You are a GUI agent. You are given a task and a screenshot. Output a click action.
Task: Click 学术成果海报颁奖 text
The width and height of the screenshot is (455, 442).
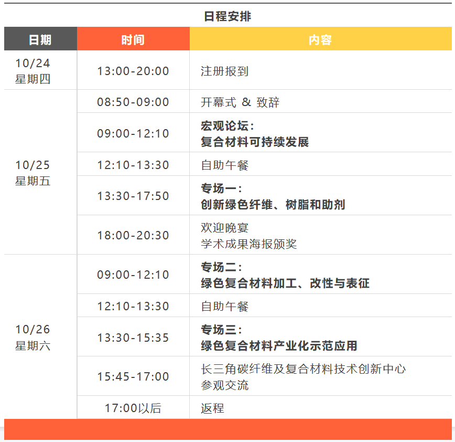click(x=248, y=244)
